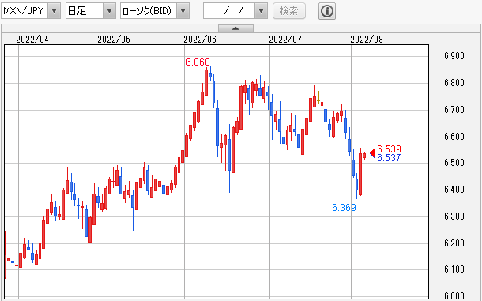Click the 6.300 price axis label
The height and width of the screenshot is (301, 482).
point(454,216)
